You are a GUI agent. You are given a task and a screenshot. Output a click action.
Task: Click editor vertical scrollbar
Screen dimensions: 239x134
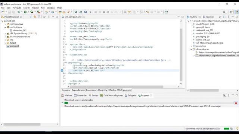(x=181, y=55)
